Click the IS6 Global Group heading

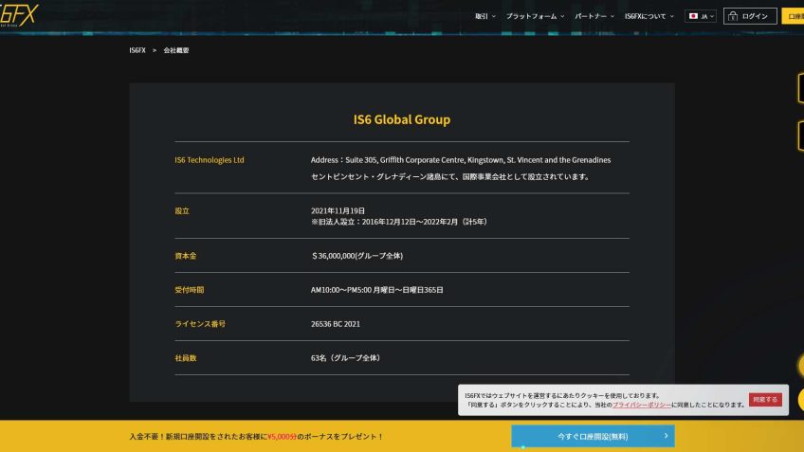point(401,120)
